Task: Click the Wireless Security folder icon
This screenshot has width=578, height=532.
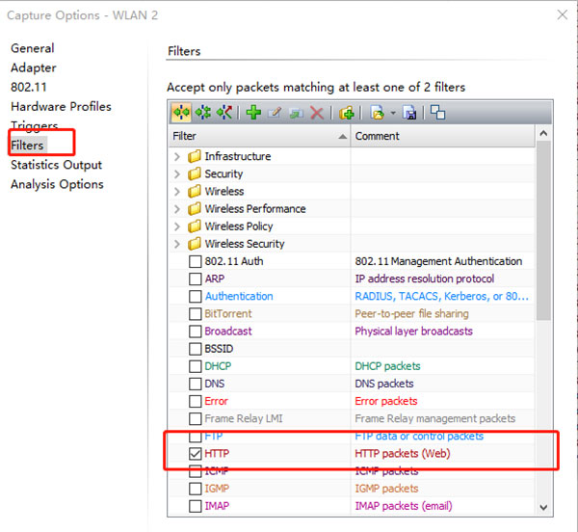Action: [195, 244]
